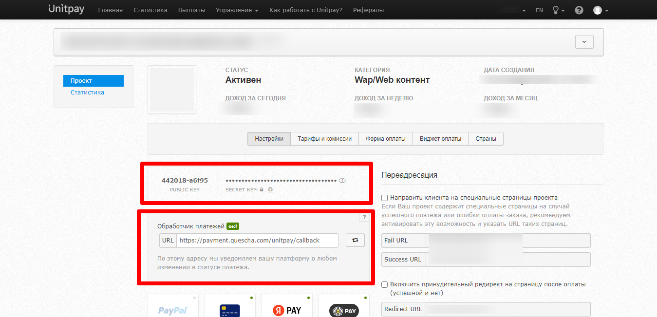The image size is (657, 317).
Task: Check the forced redirect after payment option
Action: pyautogui.click(x=384, y=284)
